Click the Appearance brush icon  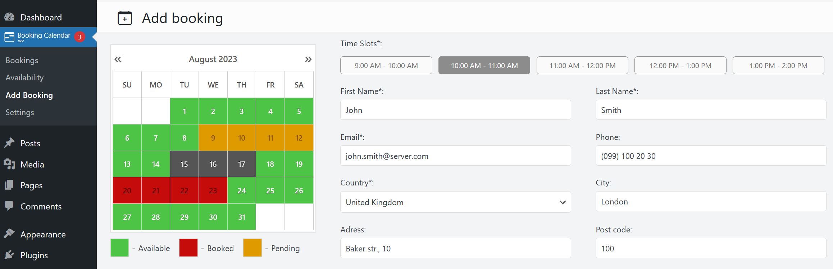point(9,234)
